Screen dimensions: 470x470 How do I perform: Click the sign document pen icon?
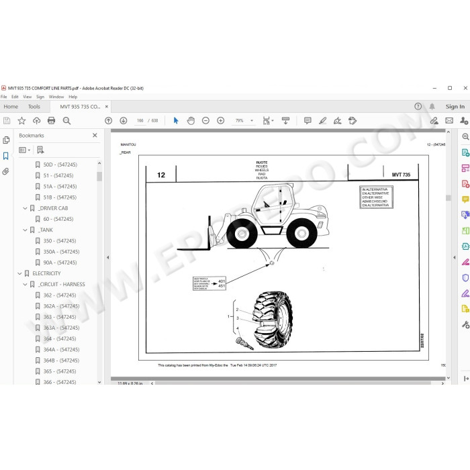click(338, 121)
